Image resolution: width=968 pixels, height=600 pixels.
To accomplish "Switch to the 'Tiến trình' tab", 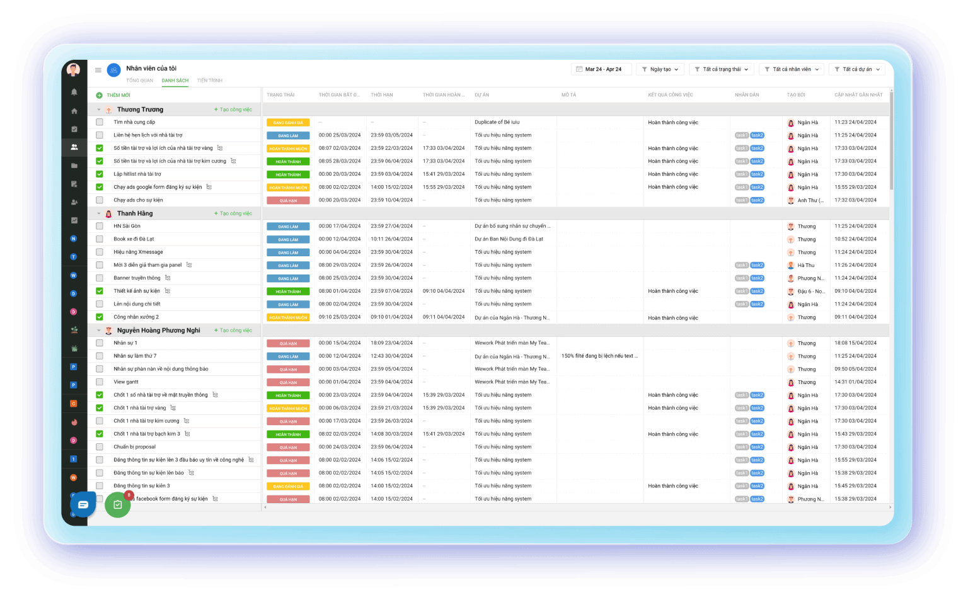I will click(x=209, y=81).
